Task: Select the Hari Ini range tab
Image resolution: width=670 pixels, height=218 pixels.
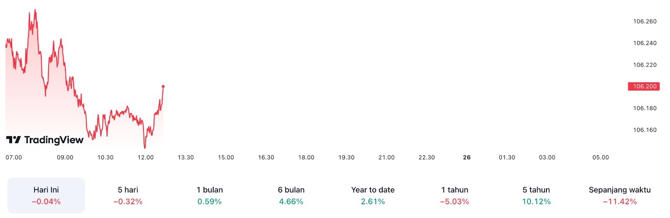Action: 46,195
